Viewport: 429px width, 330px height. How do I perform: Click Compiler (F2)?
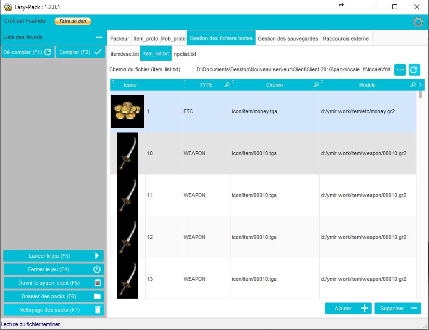[x=80, y=52]
